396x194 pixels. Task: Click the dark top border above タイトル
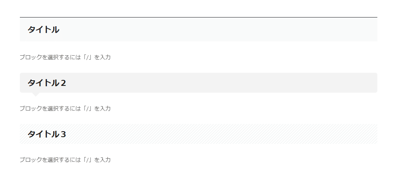click(198, 17)
